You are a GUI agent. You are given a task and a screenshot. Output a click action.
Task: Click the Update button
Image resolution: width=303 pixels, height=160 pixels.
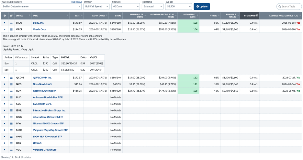pyautogui.click(x=202, y=6)
